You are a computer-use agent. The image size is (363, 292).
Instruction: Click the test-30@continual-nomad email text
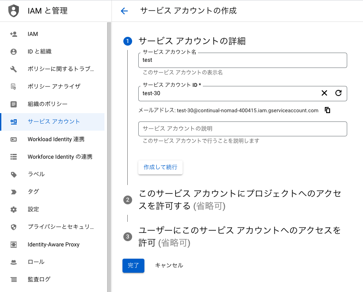248,110
